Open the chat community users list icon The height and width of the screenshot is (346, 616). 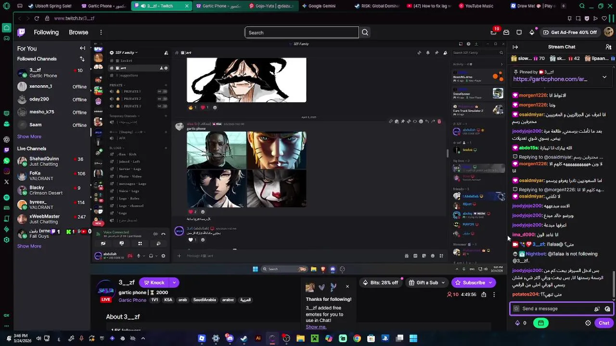608,47
